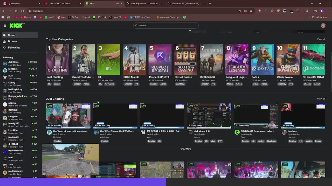
Task: Open the Just Chatting category card
Action: (x=58, y=59)
